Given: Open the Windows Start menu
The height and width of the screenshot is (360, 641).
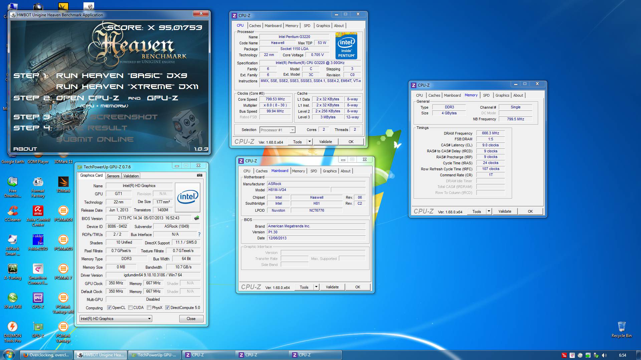Looking at the screenshot, I should coord(9,355).
